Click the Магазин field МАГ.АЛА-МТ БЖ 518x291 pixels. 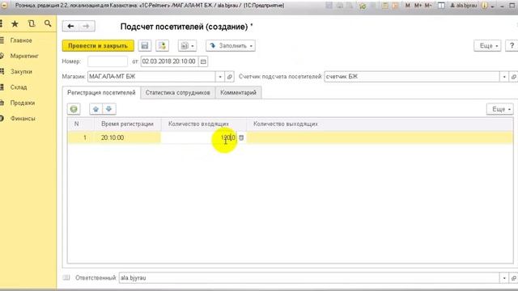point(151,77)
